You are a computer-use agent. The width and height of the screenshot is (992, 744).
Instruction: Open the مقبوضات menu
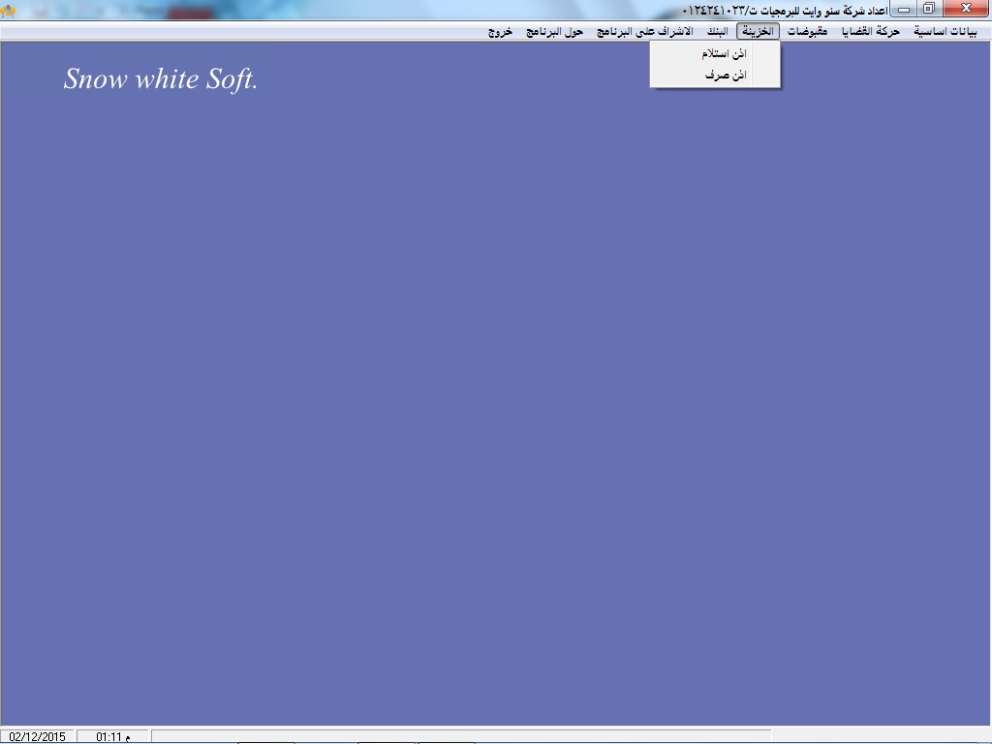coord(807,31)
